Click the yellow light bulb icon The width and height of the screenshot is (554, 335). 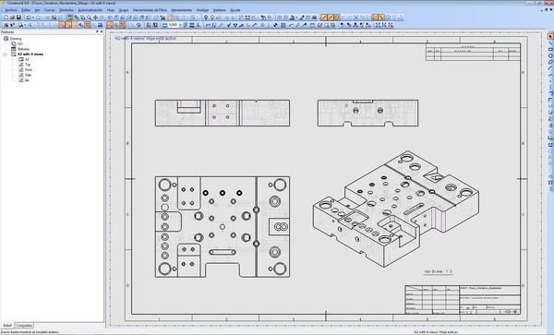pyautogui.click(x=212, y=17)
